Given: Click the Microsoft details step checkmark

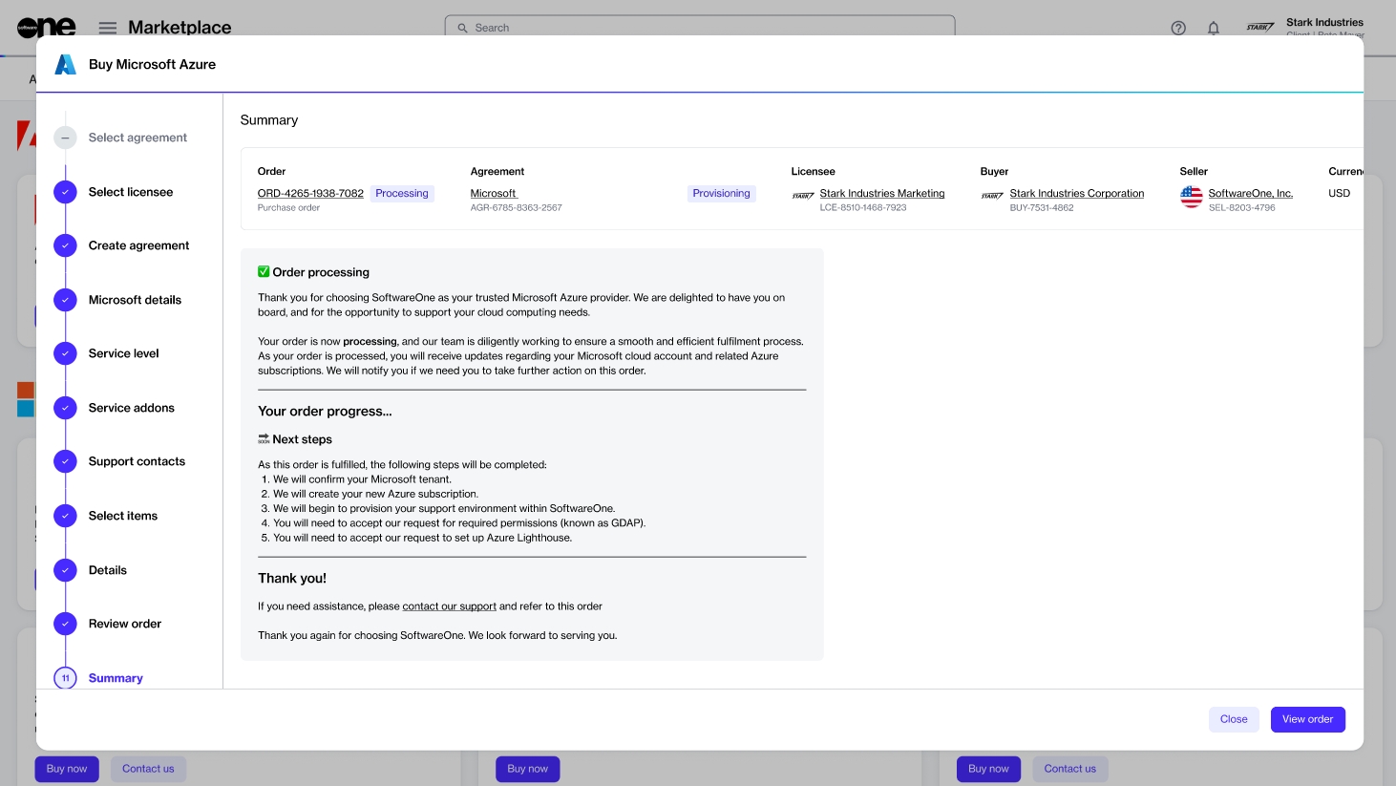Looking at the screenshot, I should [65, 300].
